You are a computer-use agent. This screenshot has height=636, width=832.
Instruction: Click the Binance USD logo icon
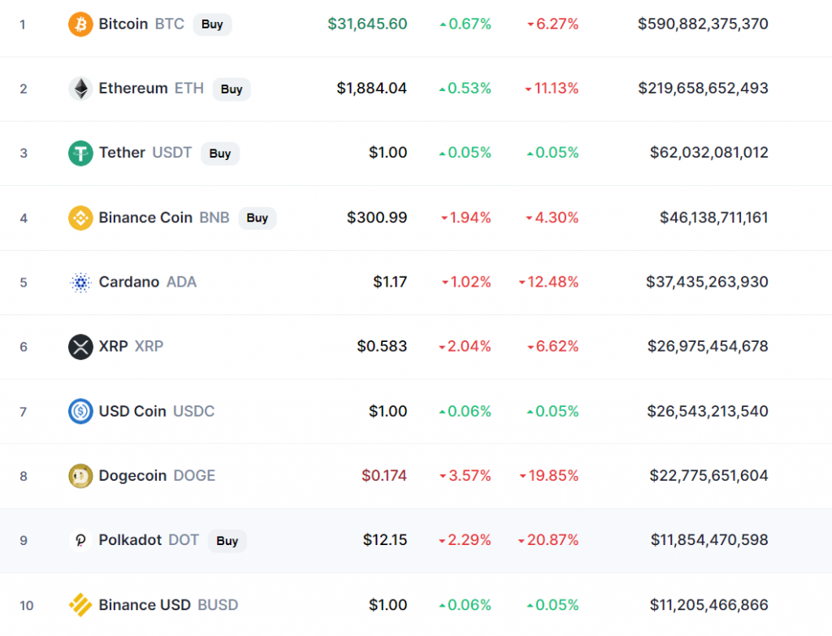[x=80, y=604]
